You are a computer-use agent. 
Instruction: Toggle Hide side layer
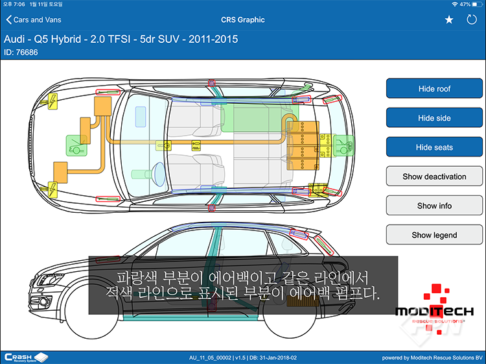(434, 118)
